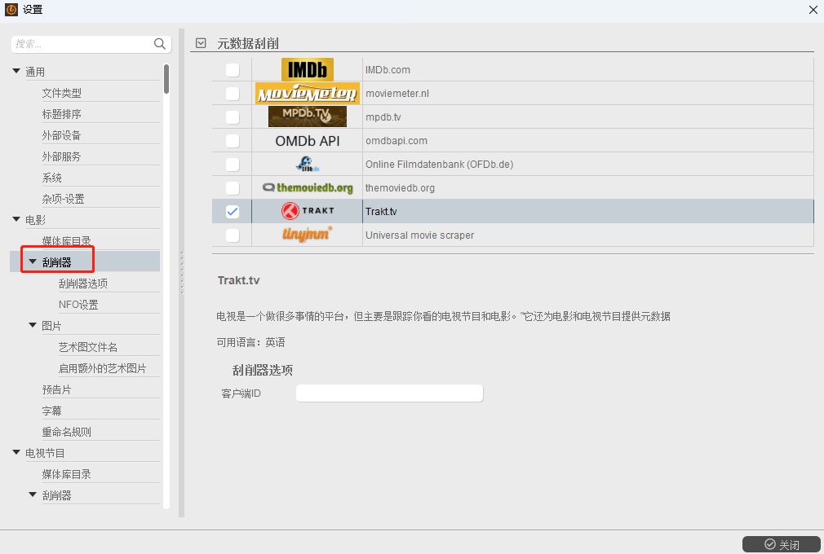Click the tinyMM universal scraper logo
Image resolution: width=824 pixels, height=554 pixels.
pyautogui.click(x=308, y=234)
